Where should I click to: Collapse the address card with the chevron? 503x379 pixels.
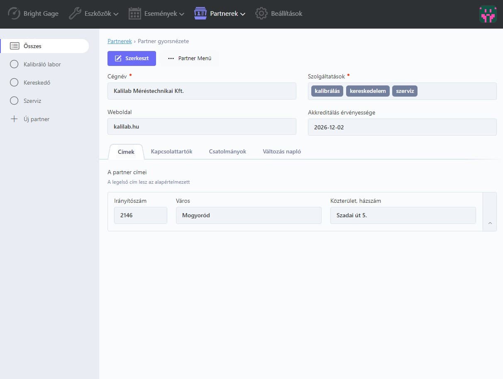point(490,223)
